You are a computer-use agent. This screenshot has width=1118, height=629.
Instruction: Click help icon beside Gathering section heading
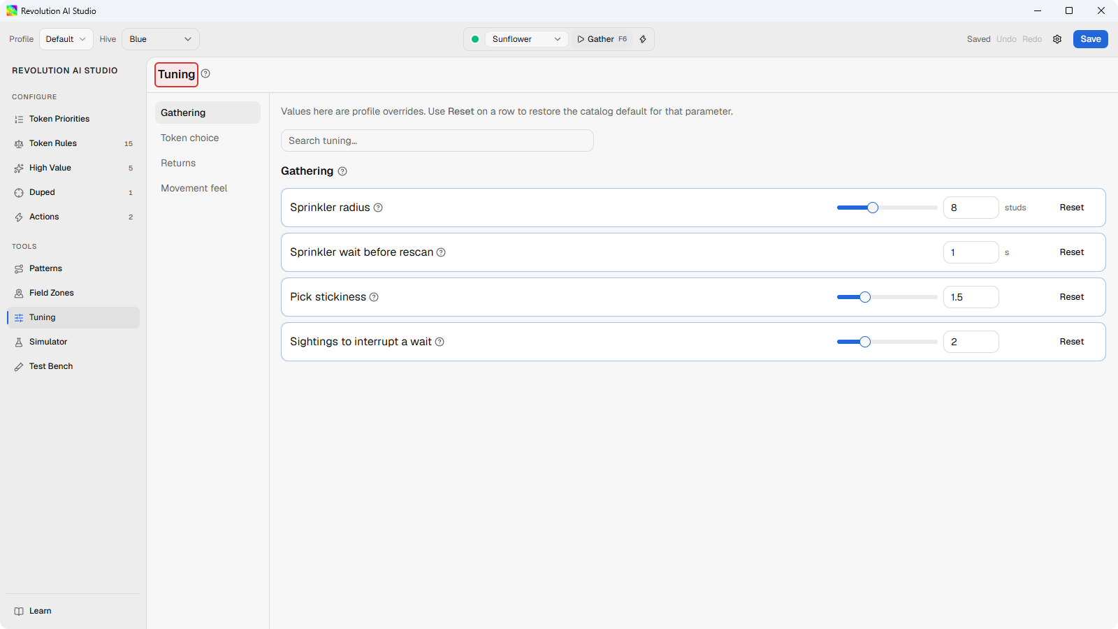(342, 171)
